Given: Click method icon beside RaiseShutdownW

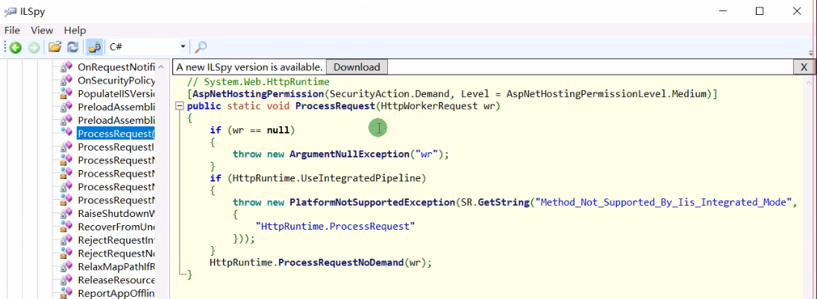Looking at the screenshot, I should tap(66, 213).
